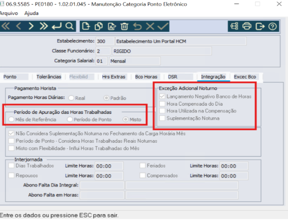This screenshot has width=288, height=220.
Task: Click Categoria Salarial code field
Action: pos(101,61)
